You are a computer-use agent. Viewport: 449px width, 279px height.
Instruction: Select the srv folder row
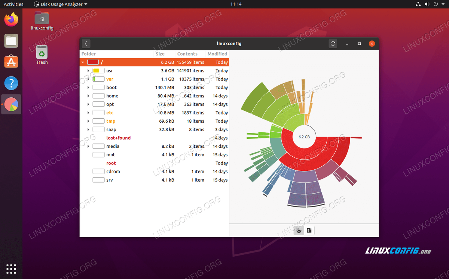click(x=154, y=180)
